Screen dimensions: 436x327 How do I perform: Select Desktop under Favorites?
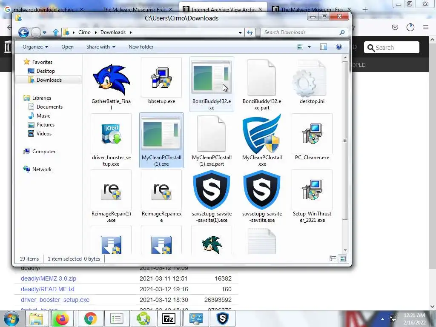[46, 71]
